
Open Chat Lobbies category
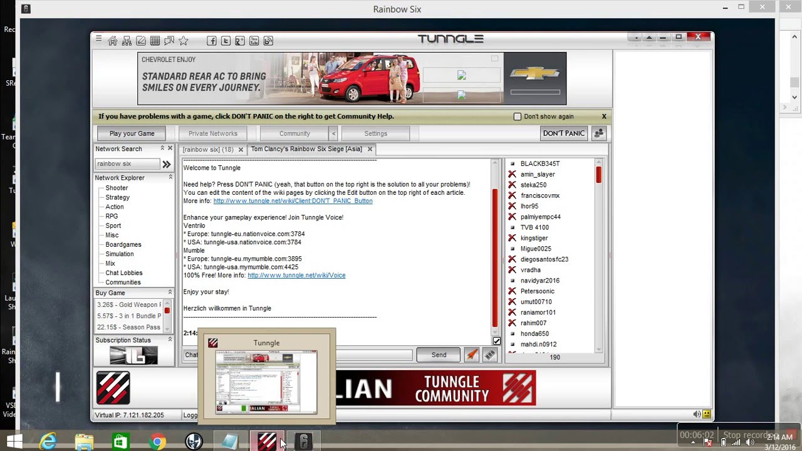[x=124, y=273]
